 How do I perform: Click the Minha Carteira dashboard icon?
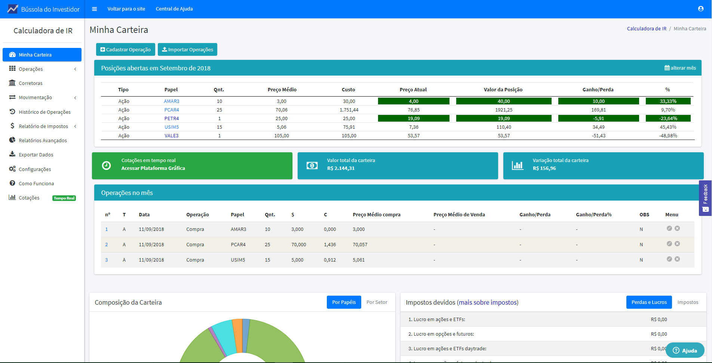[12, 55]
